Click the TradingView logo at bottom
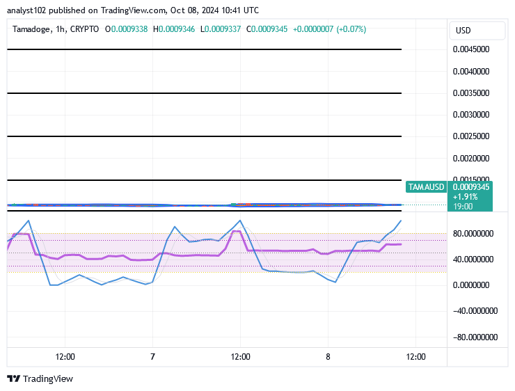The height and width of the screenshot is (391, 515). click(x=40, y=378)
